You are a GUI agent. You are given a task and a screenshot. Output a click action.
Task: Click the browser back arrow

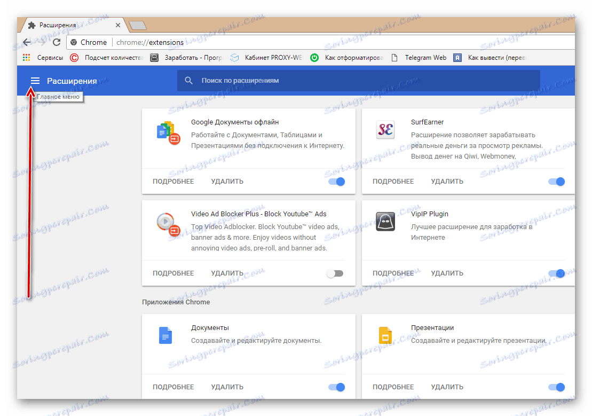pyautogui.click(x=27, y=42)
